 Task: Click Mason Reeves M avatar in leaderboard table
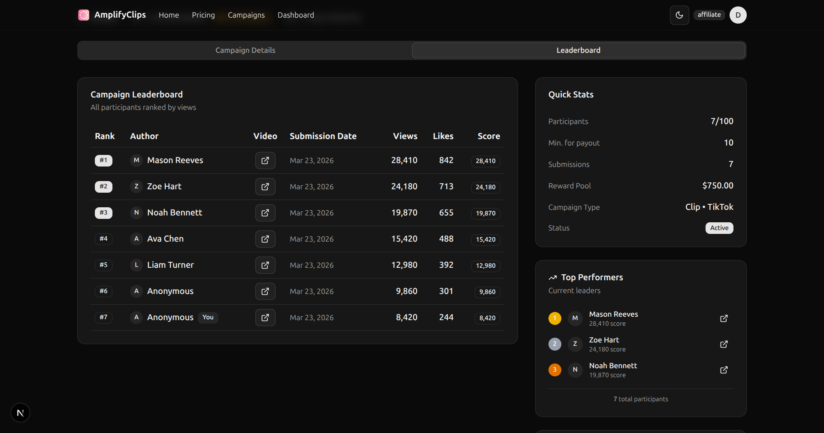click(136, 160)
